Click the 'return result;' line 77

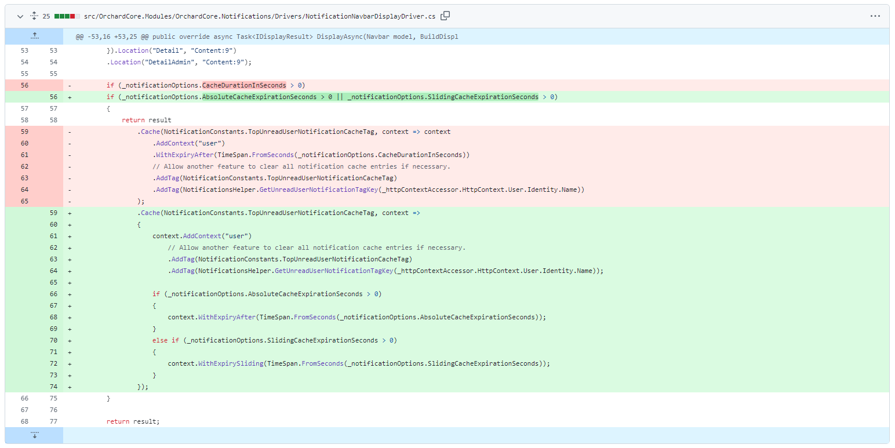[133, 421]
